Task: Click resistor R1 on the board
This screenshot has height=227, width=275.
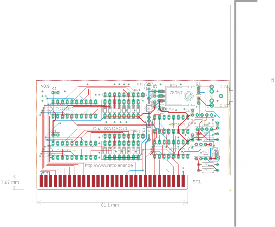Action: coord(205,164)
